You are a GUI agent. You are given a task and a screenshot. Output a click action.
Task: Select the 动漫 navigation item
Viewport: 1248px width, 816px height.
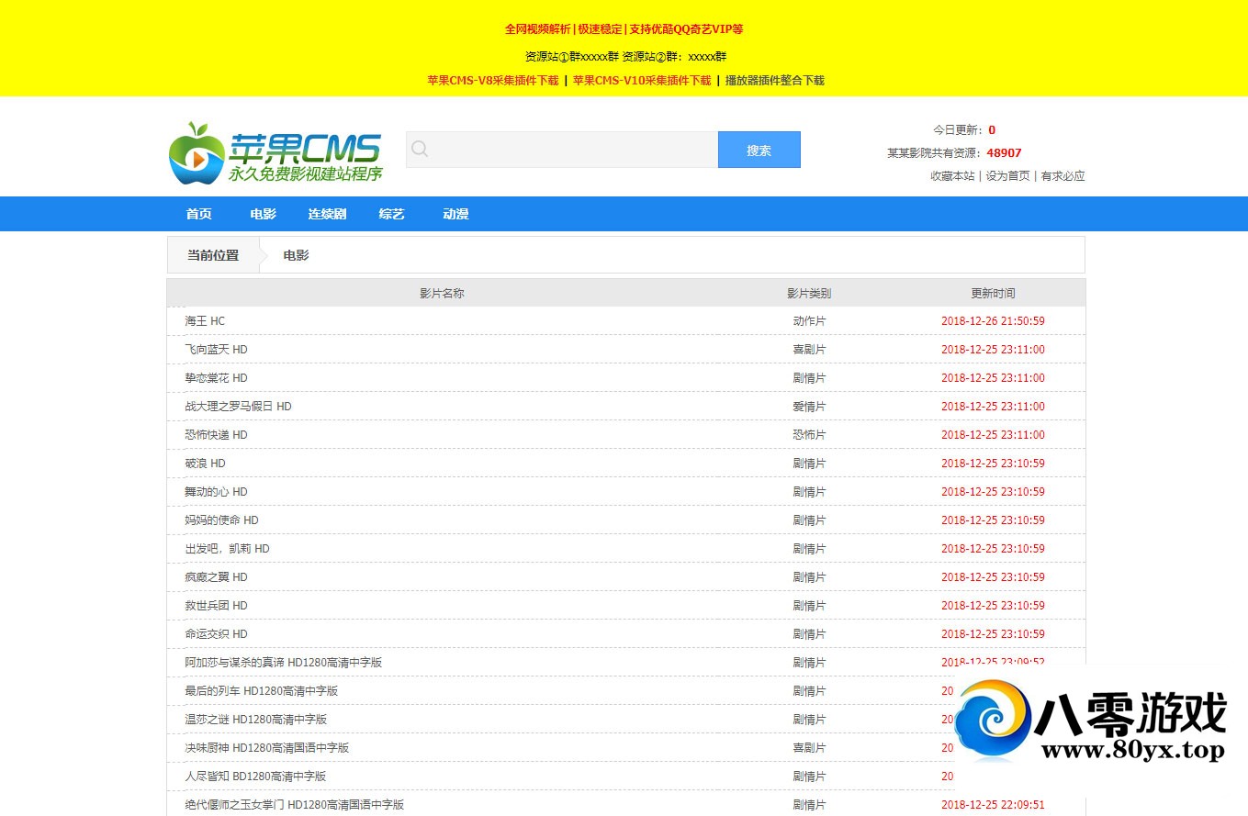tap(455, 214)
